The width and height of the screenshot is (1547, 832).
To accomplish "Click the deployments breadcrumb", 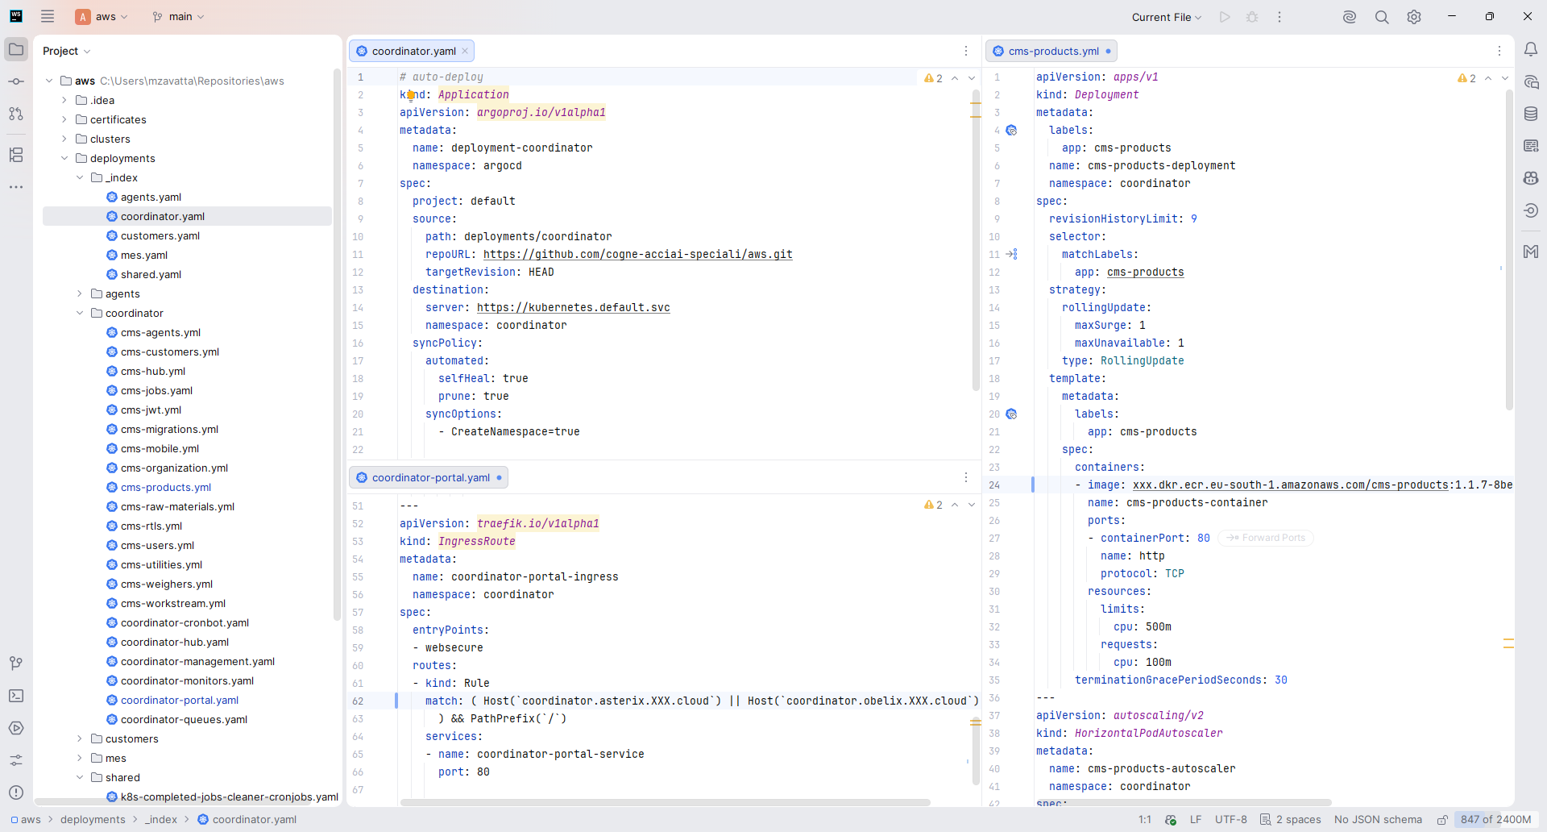I will click(x=93, y=819).
